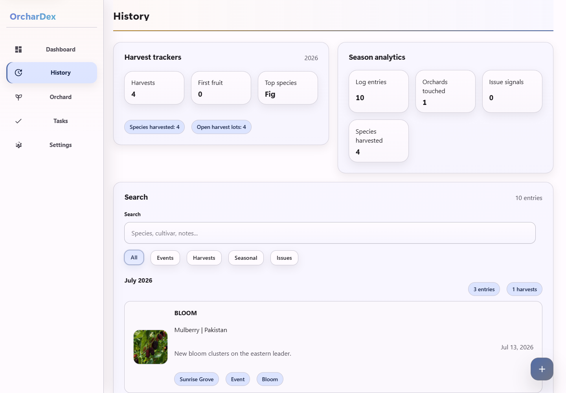Click the 10 entries count text

click(x=529, y=198)
